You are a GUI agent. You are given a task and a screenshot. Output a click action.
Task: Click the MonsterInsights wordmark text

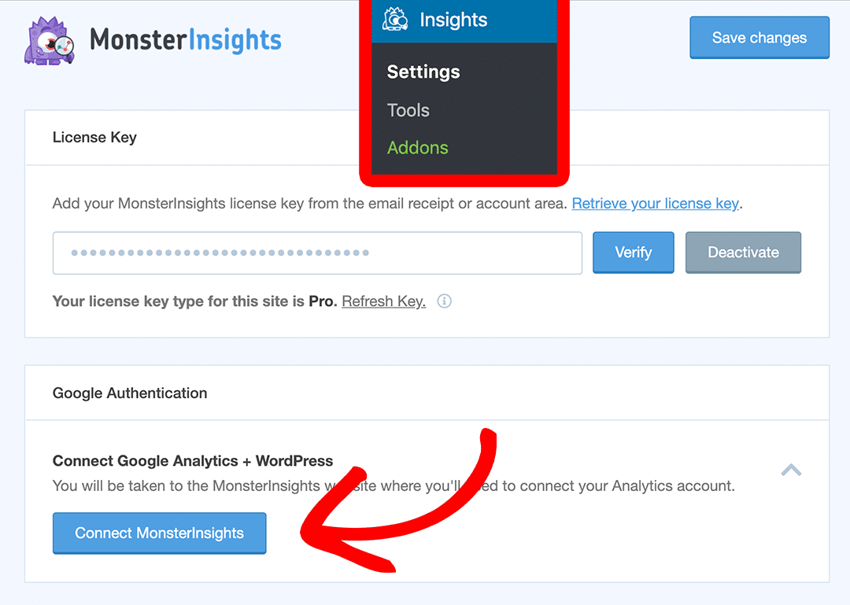click(x=186, y=39)
